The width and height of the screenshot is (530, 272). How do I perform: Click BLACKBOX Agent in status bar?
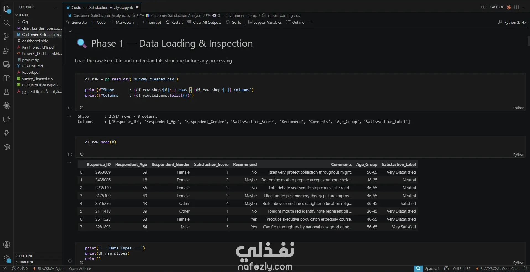point(49,268)
